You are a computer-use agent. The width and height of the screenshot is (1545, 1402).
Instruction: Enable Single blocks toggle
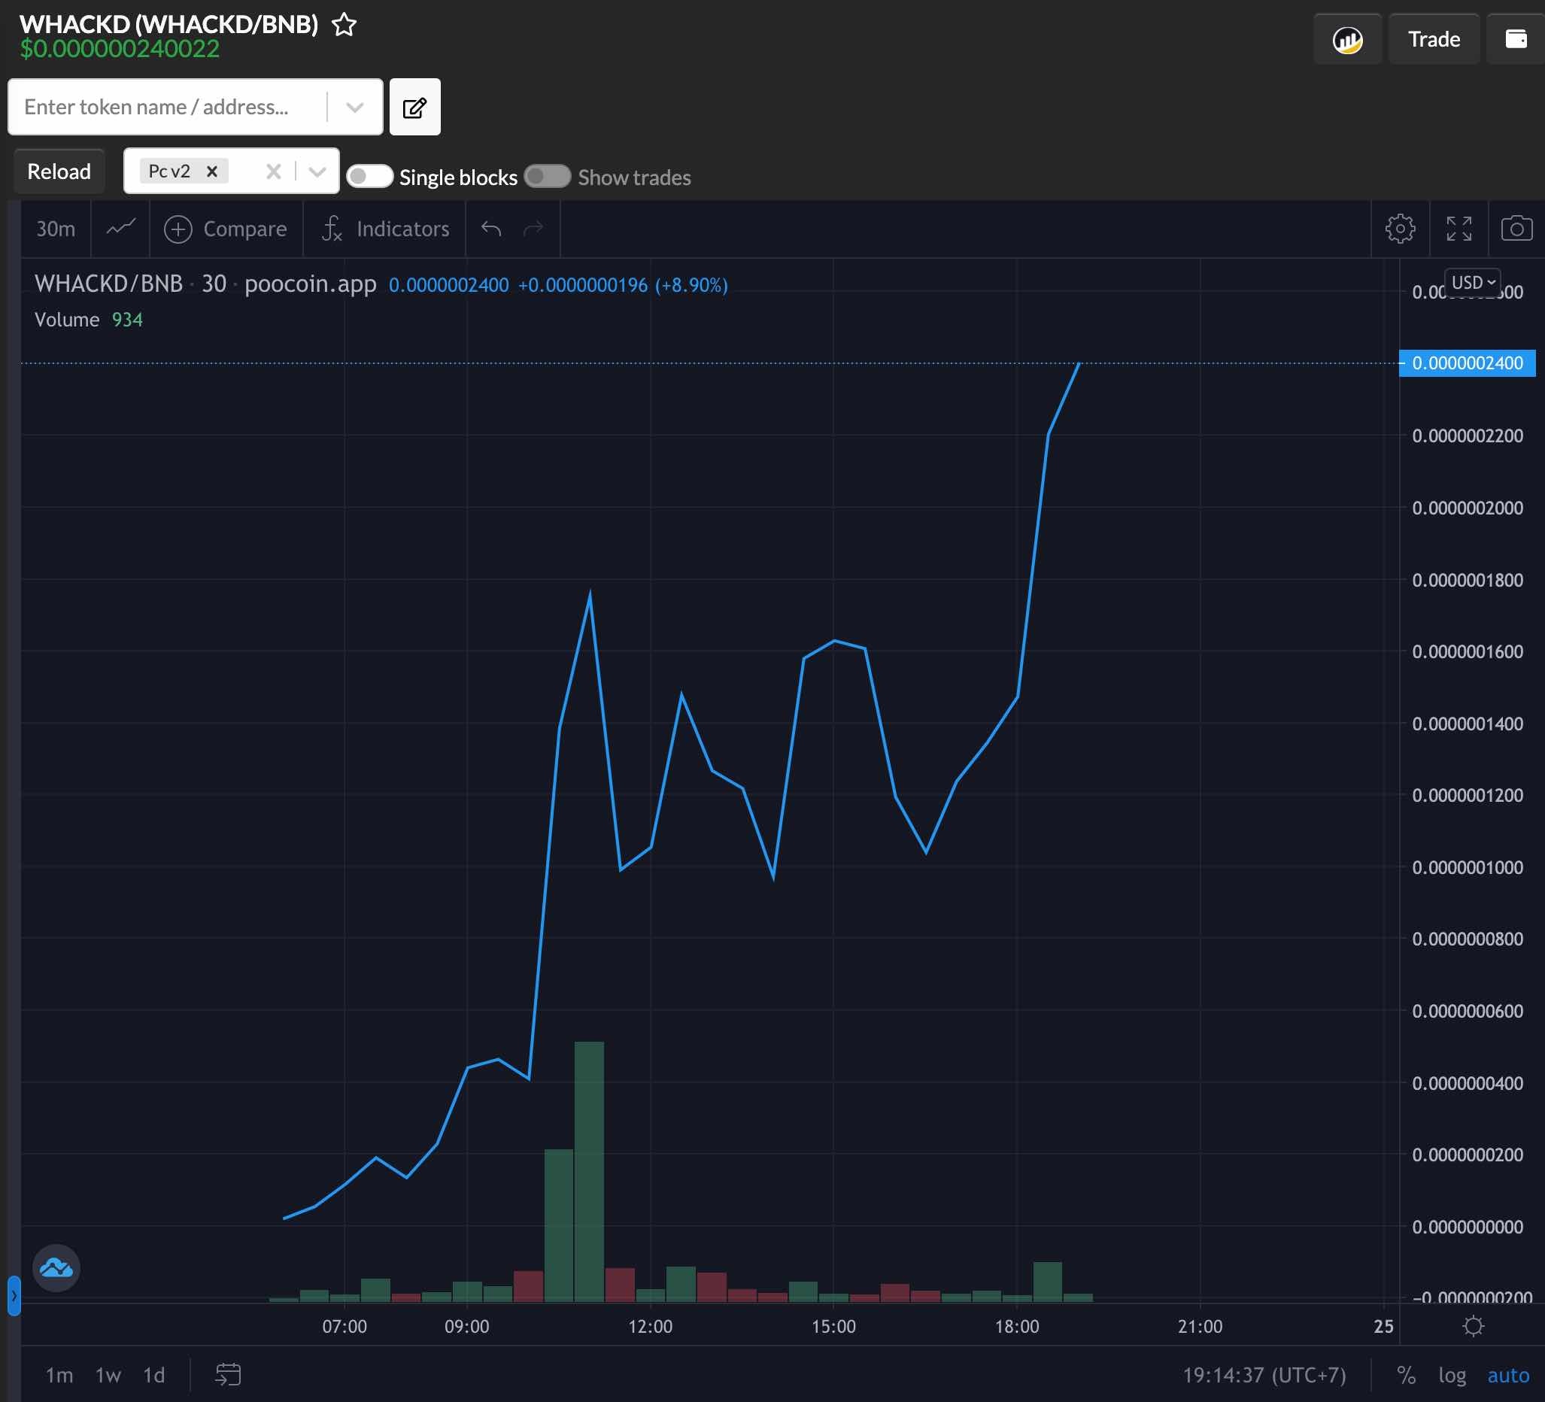click(369, 177)
